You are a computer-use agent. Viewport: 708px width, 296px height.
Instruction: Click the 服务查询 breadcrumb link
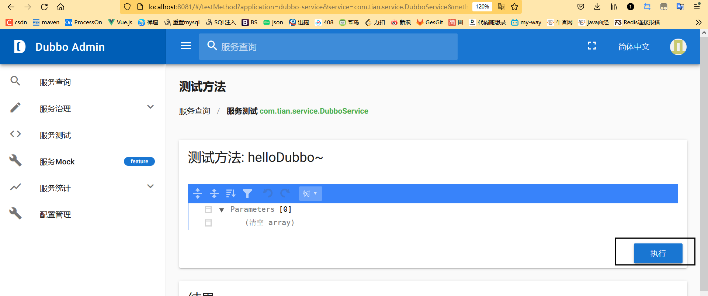(195, 111)
